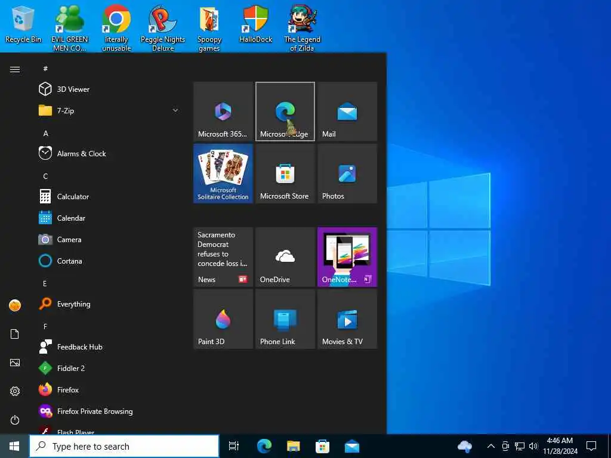The image size is (611, 458).
Task: Open the Movies & TV tile
Action: tap(347, 319)
